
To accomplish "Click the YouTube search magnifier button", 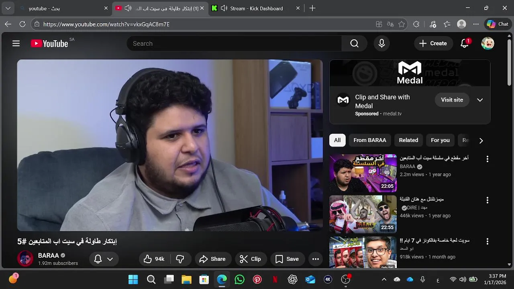I will (x=354, y=43).
